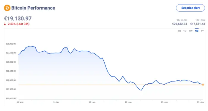Click the 1M HIGH value €29,632.74

[179, 24]
